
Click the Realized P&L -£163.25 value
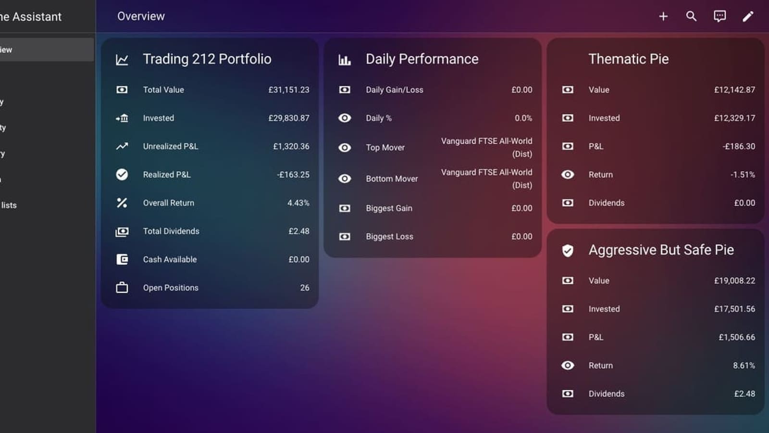(x=293, y=175)
